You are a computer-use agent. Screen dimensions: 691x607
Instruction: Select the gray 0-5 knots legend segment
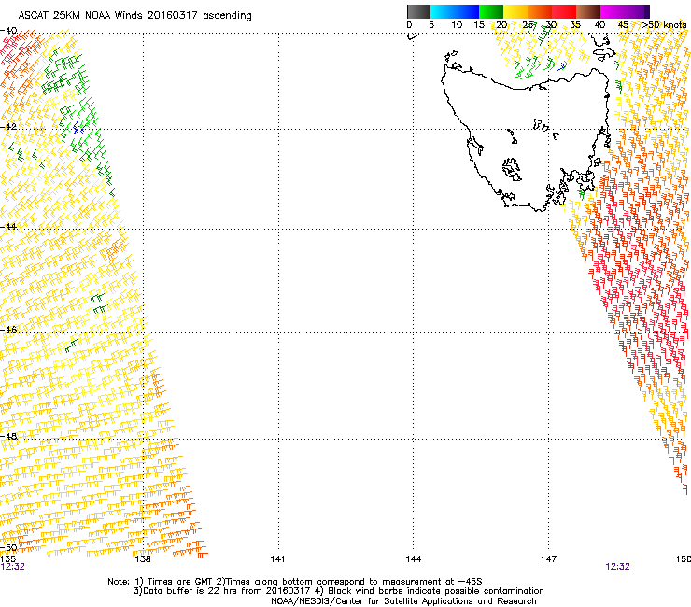(418, 11)
